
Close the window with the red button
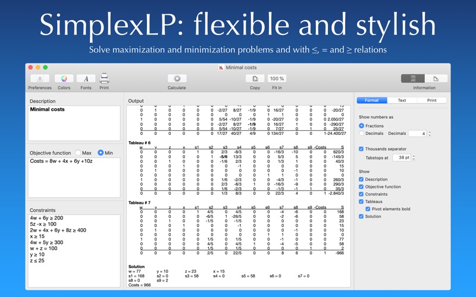[30, 67]
